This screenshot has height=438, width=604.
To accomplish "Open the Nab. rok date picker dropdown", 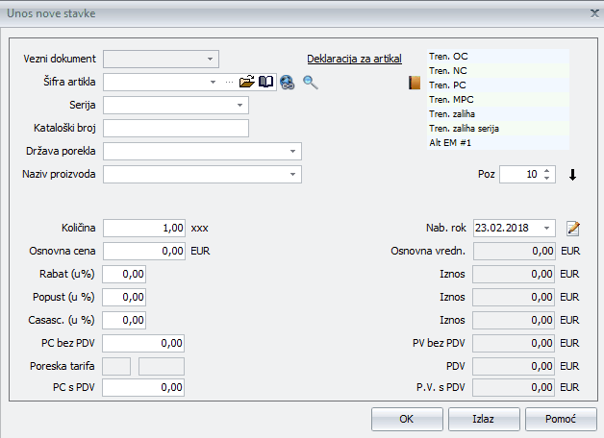I will point(547,228).
